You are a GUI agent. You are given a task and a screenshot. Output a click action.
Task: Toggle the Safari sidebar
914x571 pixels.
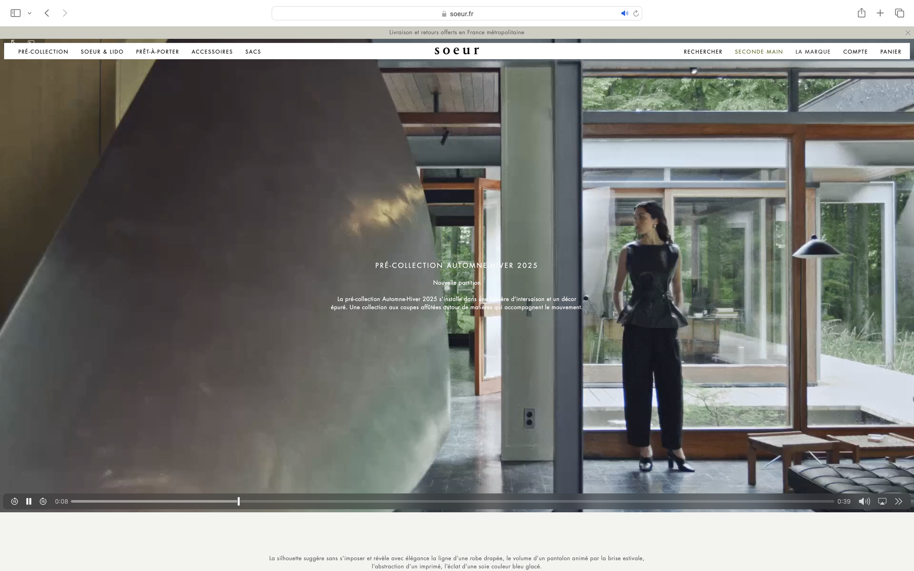[x=15, y=13]
